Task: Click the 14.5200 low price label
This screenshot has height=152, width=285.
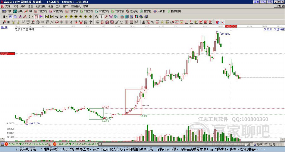Action: click(x=35, y=123)
